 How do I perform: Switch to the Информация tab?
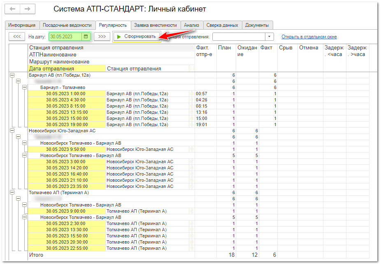click(22, 25)
